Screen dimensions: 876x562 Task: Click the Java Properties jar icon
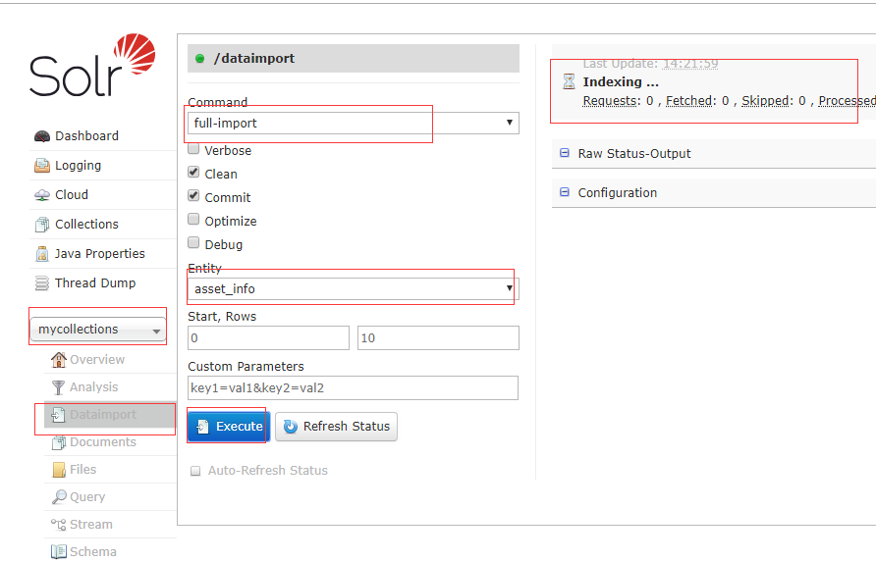click(41, 254)
